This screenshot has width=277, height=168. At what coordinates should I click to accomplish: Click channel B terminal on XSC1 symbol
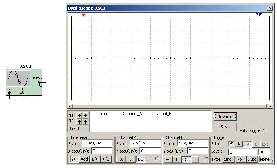(23, 93)
